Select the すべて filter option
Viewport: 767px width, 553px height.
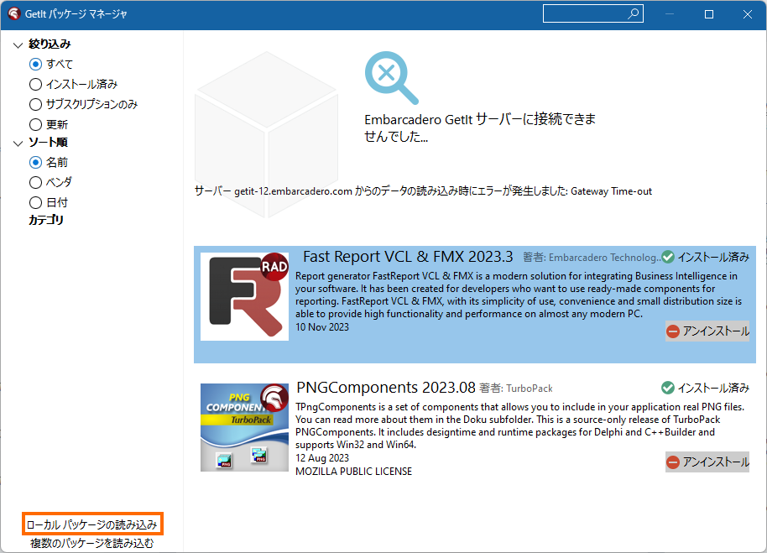36,64
